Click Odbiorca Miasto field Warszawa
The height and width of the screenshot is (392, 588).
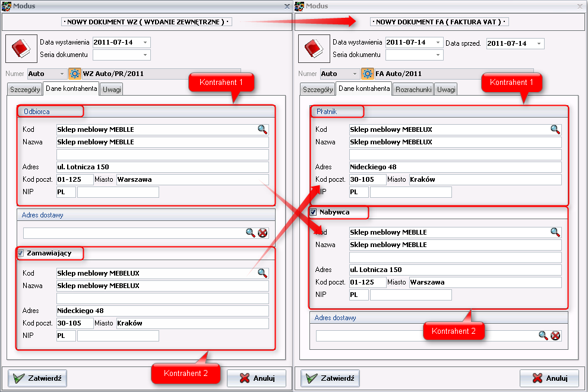[192, 179]
